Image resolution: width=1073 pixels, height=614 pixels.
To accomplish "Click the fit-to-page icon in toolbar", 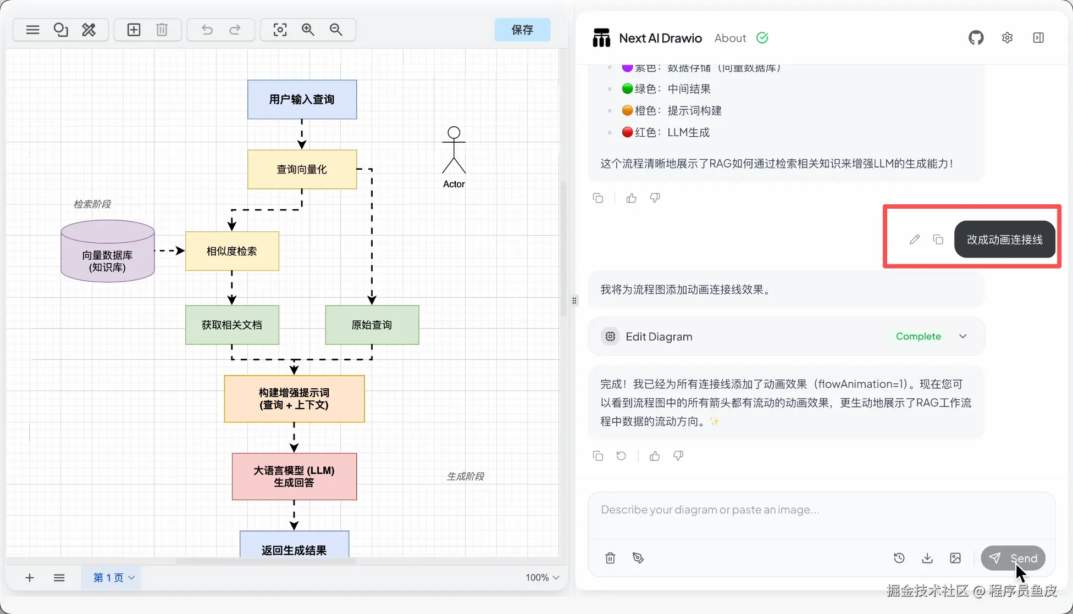I will click(x=280, y=30).
